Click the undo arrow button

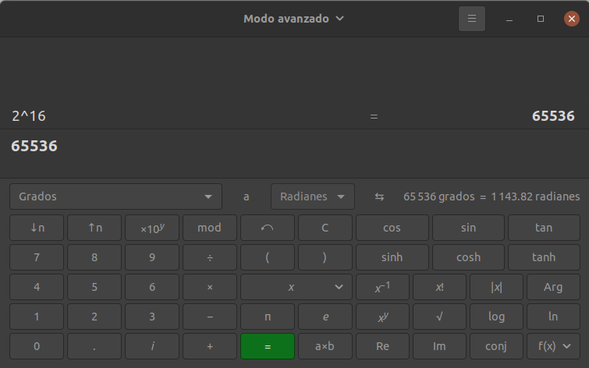[x=267, y=228]
